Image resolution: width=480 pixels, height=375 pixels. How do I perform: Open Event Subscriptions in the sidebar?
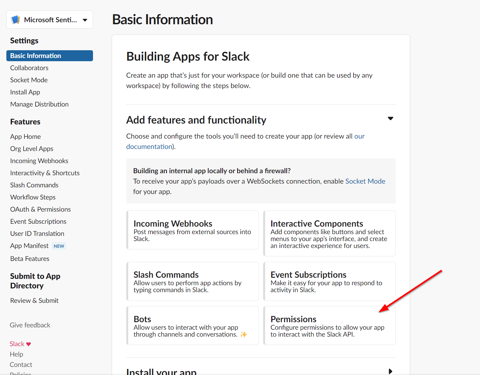pyautogui.click(x=38, y=221)
